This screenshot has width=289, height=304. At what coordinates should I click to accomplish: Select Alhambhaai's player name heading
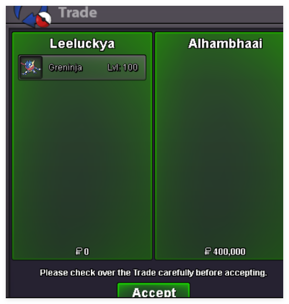[x=225, y=44]
